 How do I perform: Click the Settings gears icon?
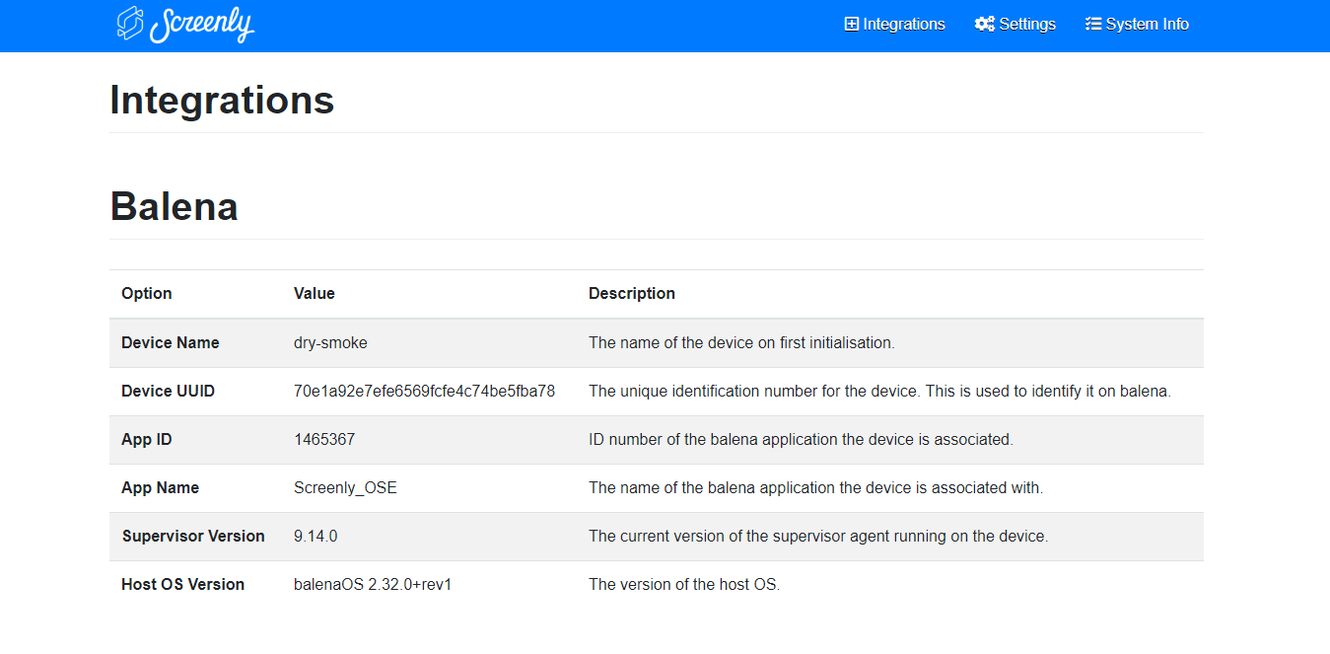984,25
